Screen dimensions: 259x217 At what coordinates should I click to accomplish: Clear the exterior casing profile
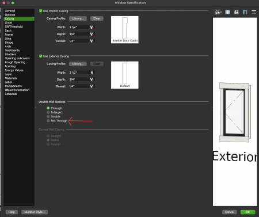point(97,64)
